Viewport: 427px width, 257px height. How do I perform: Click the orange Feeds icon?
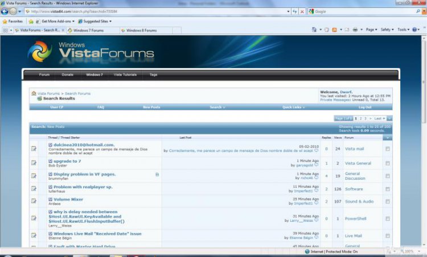(334, 30)
